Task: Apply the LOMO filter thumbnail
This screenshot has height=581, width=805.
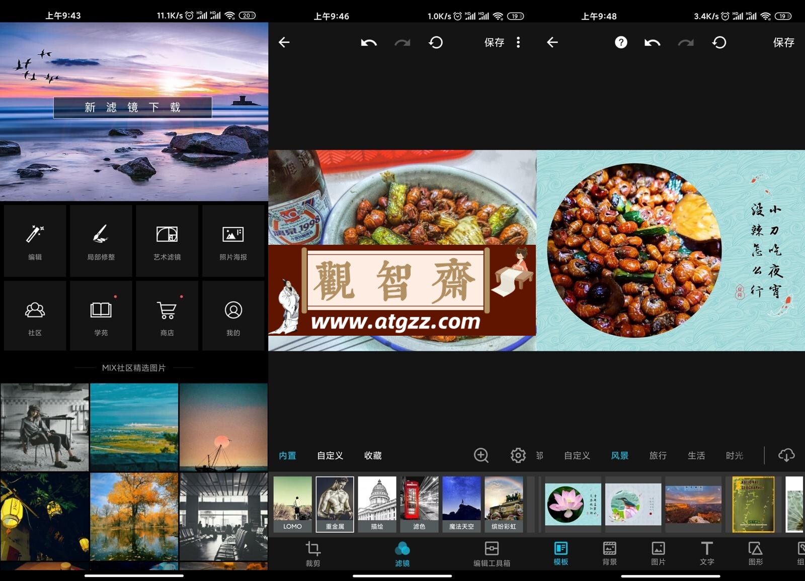Action: [292, 504]
